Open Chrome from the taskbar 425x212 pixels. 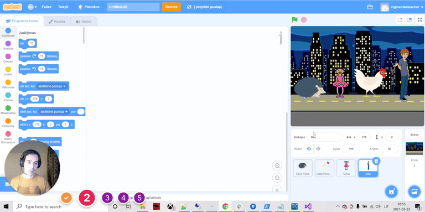click(x=225, y=206)
